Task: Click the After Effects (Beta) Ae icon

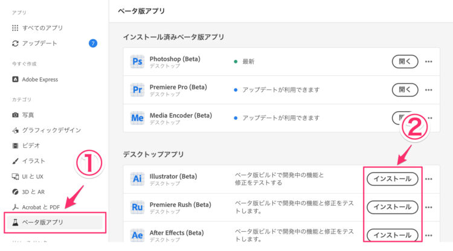Action: tap(137, 235)
